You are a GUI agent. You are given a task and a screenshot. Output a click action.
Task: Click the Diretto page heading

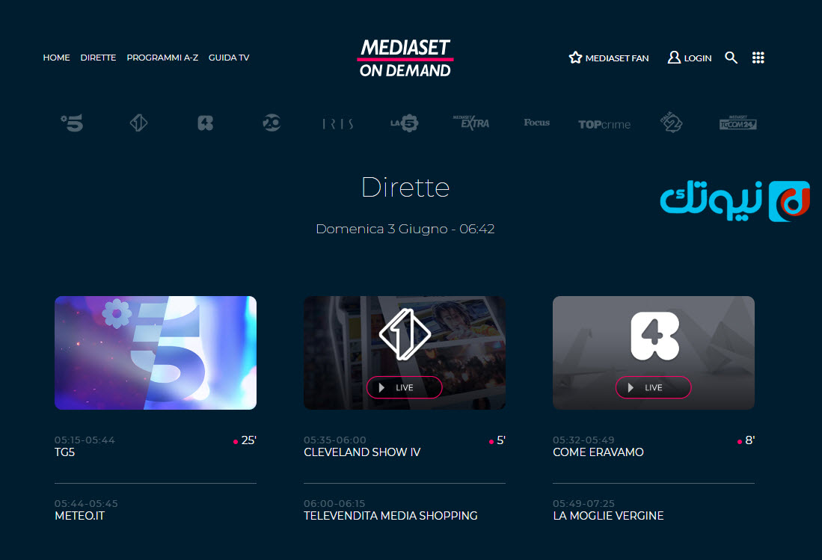tap(405, 188)
